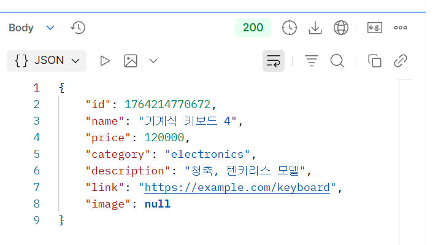Image resolution: width=438 pixels, height=245 pixels.
Task: Click line number 9 in the gutter
Action: [37, 220]
